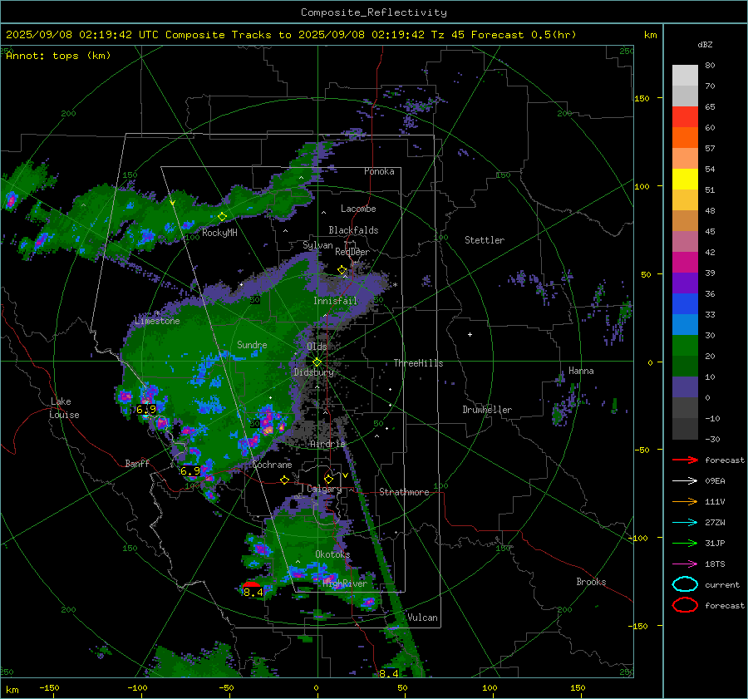Click the 6.9 storm top near Lake Louise
Viewport: 748px width, 699px height.
click(146, 410)
